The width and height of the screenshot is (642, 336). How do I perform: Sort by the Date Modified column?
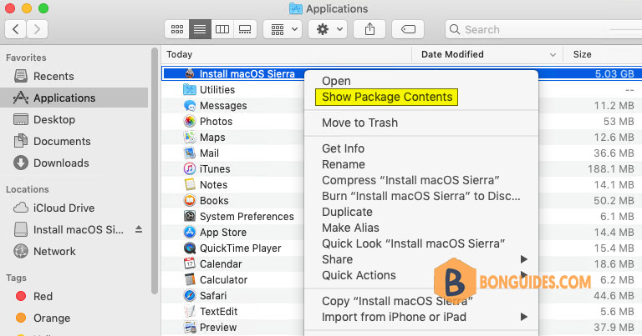(487, 54)
